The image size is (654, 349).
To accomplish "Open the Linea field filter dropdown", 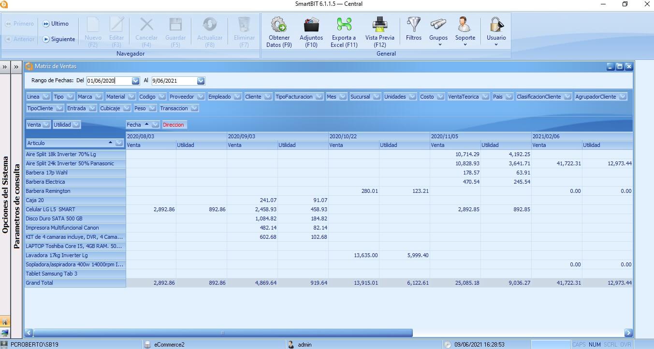I will pos(45,97).
